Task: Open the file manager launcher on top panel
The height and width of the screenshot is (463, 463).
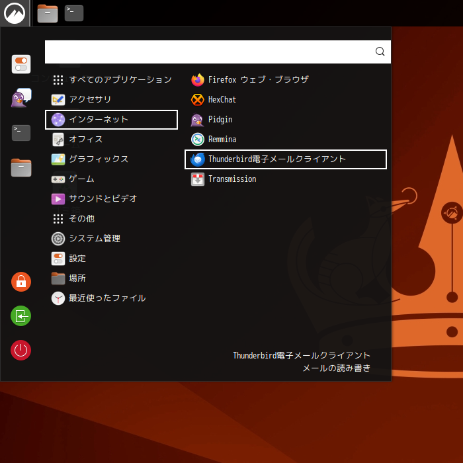Action: click(48, 13)
